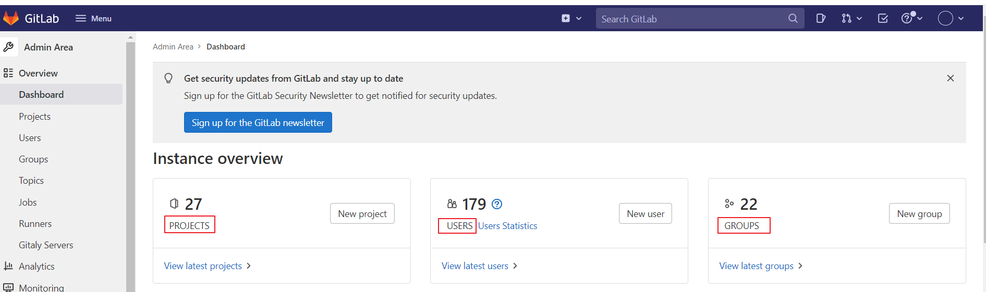
Task: Select Runners in the sidebar
Action: coord(35,224)
